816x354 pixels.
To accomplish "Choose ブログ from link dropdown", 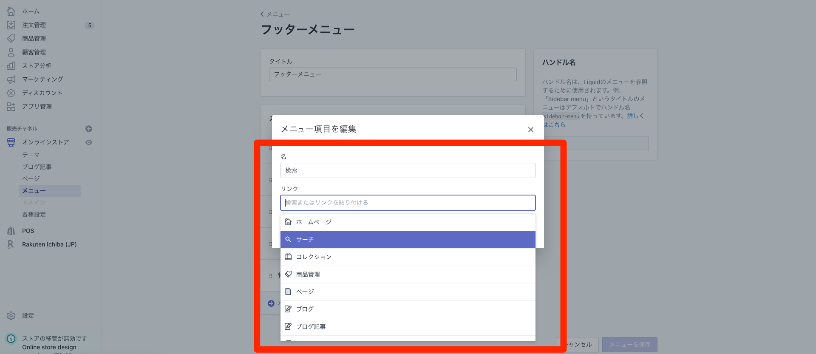I will (408, 309).
